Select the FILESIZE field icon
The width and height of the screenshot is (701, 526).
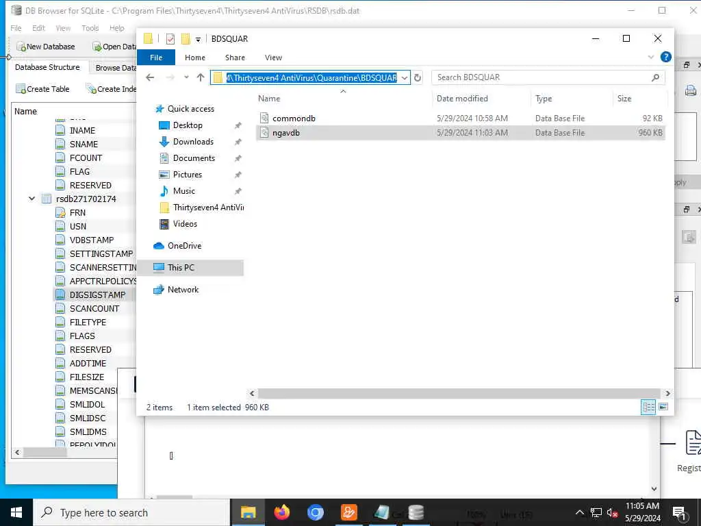60,377
